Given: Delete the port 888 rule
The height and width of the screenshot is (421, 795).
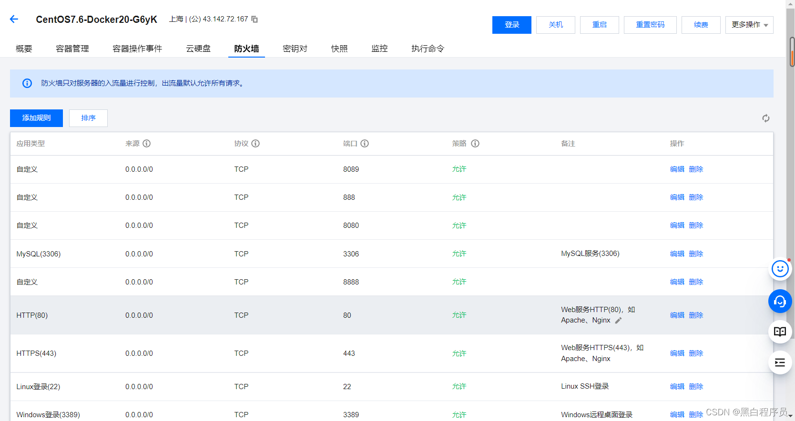Looking at the screenshot, I should 696,197.
